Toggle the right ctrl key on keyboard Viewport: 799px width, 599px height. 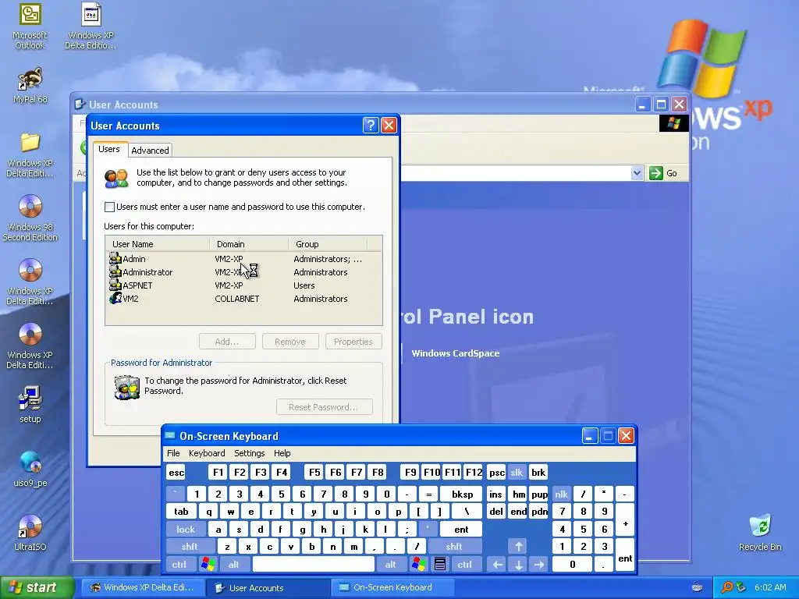point(465,565)
